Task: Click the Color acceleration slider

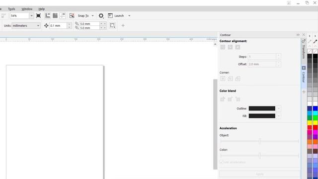Action: click(x=259, y=156)
